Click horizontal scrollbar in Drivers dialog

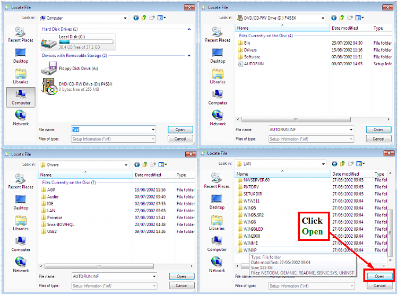99,266
